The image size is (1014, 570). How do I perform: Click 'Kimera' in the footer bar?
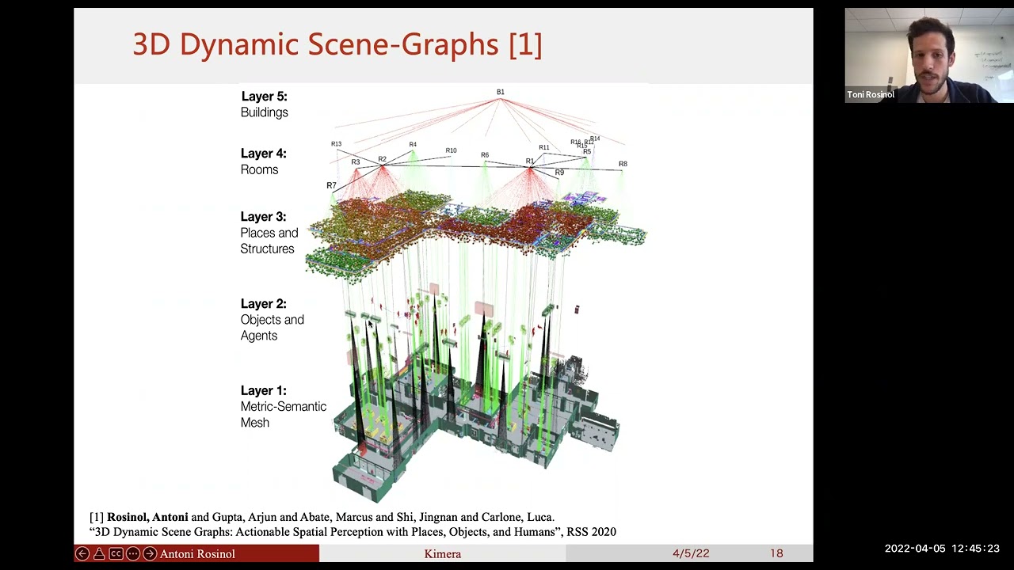442,553
